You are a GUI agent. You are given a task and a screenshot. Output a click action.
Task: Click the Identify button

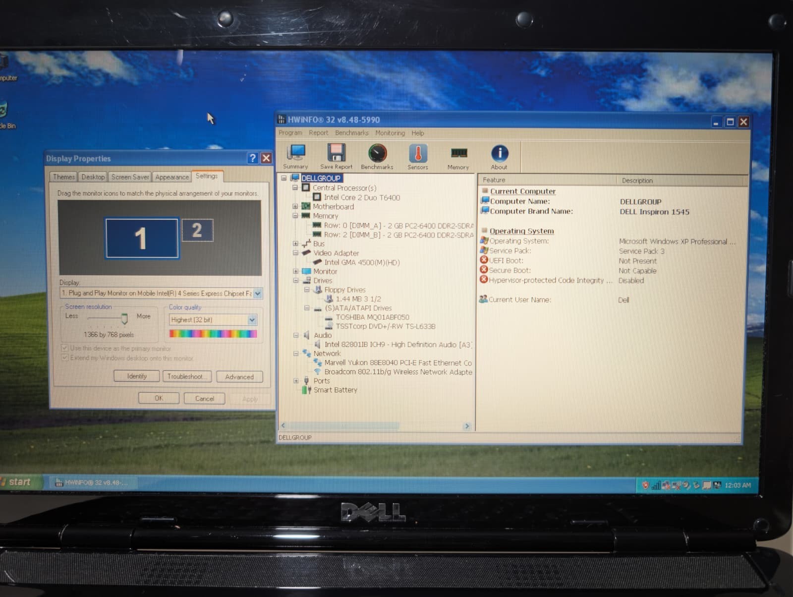(x=137, y=376)
